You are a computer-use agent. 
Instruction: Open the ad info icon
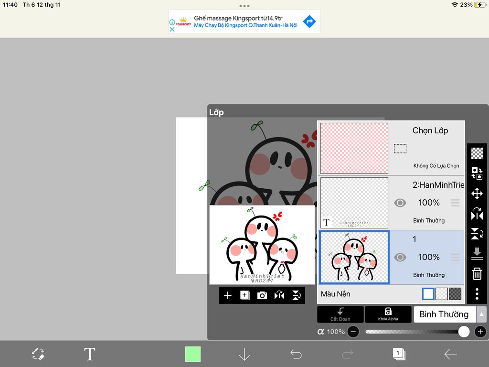[172, 22]
